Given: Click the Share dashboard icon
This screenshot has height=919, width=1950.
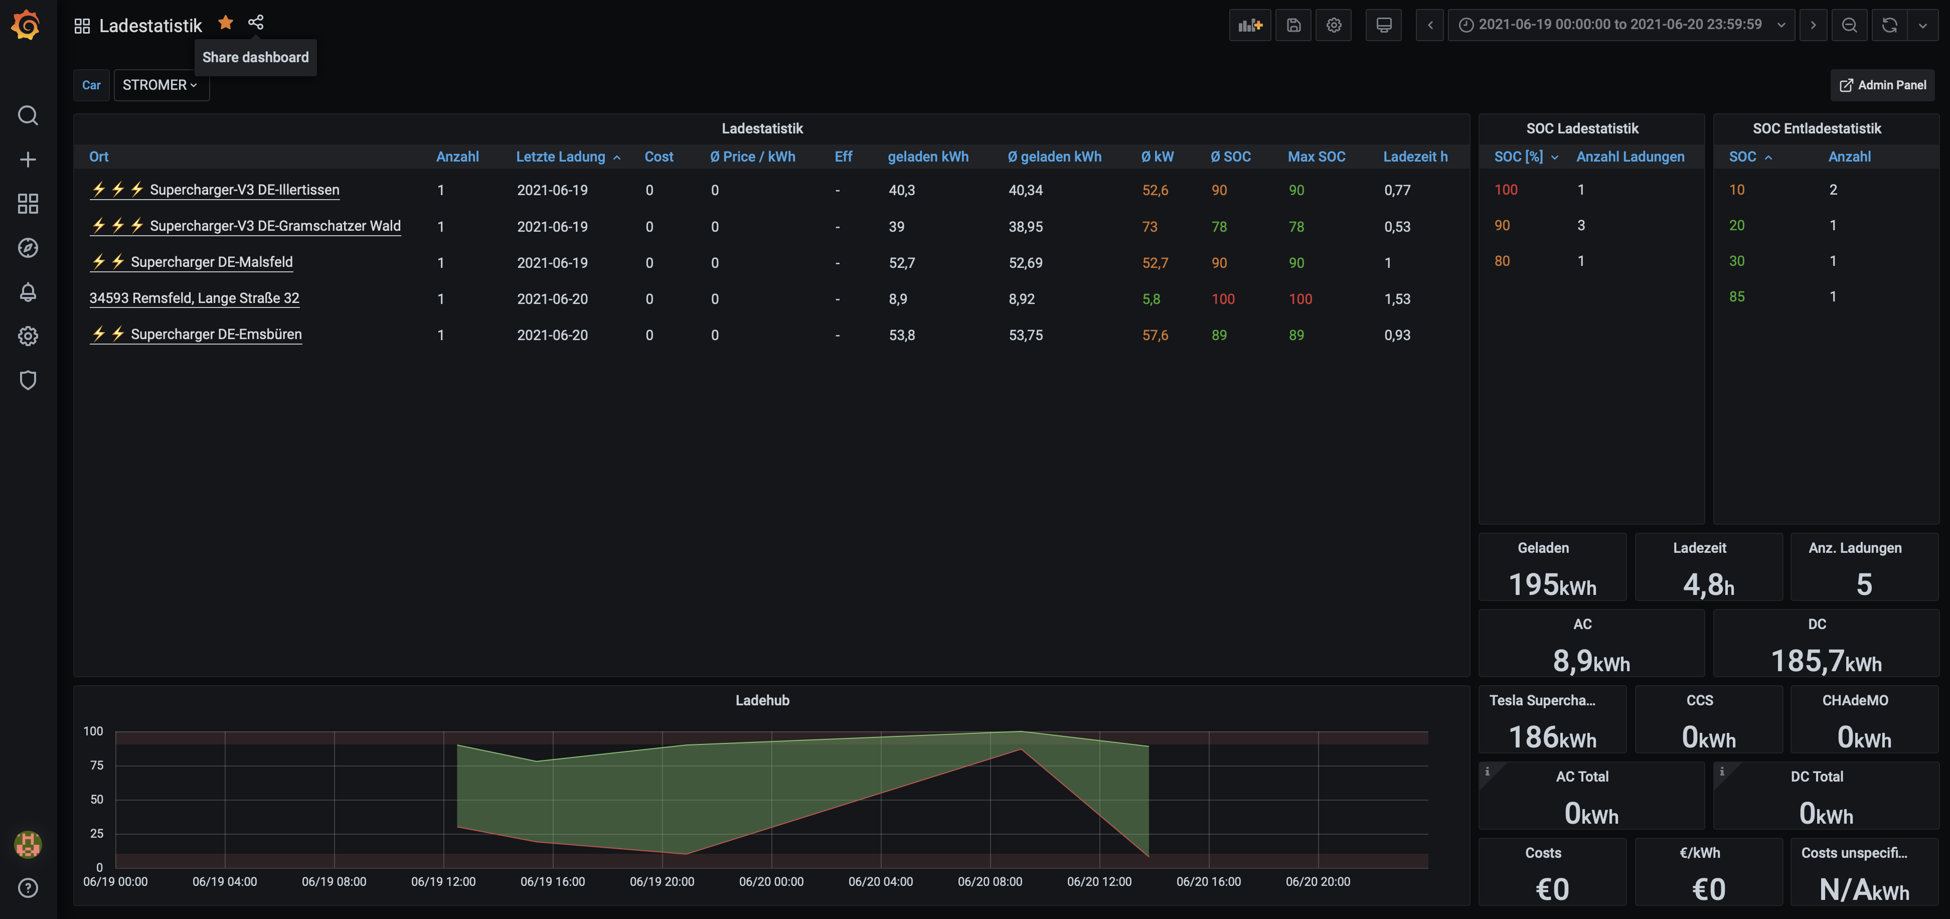Looking at the screenshot, I should pyautogui.click(x=256, y=23).
